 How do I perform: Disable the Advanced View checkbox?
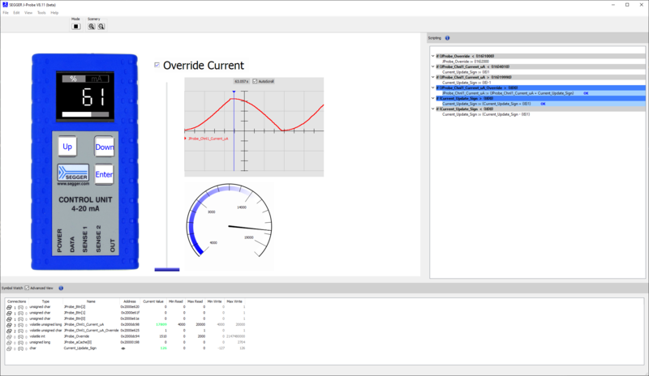pyautogui.click(x=27, y=288)
